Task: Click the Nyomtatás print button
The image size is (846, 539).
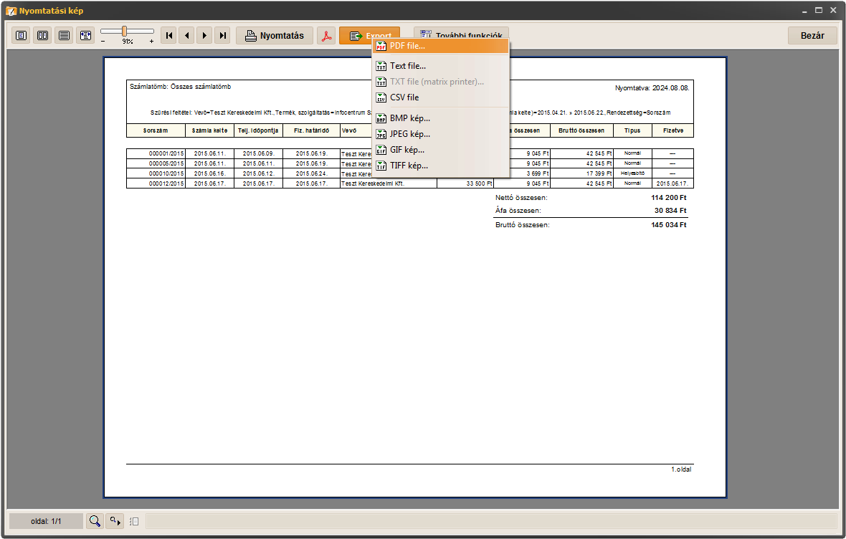Action: pos(275,36)
